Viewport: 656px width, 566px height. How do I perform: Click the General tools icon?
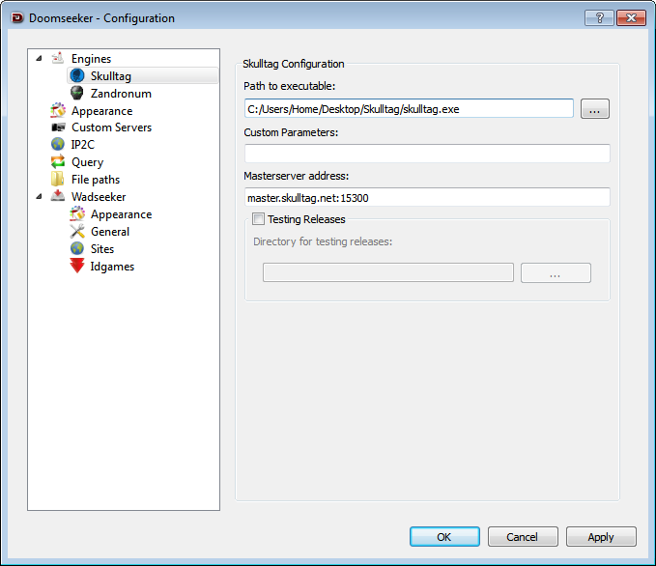tap(77, 232)
